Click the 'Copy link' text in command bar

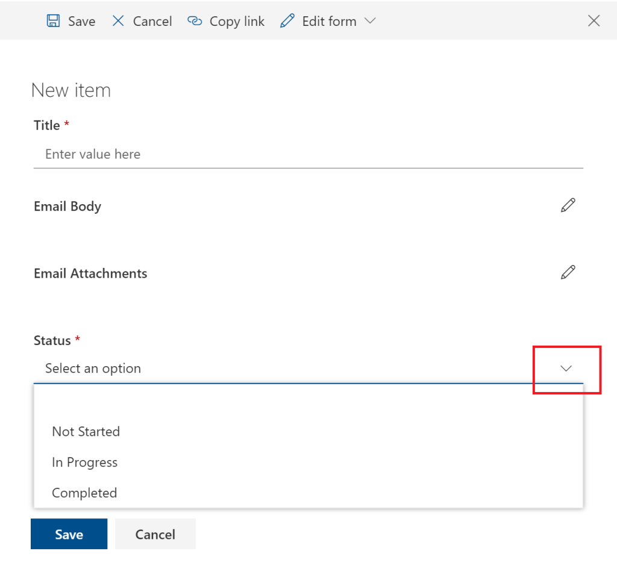click(x=237, y=21)
